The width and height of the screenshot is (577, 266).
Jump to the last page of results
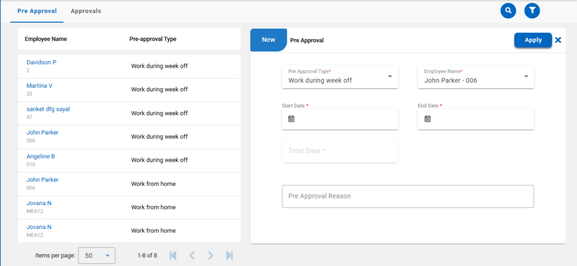230,255
